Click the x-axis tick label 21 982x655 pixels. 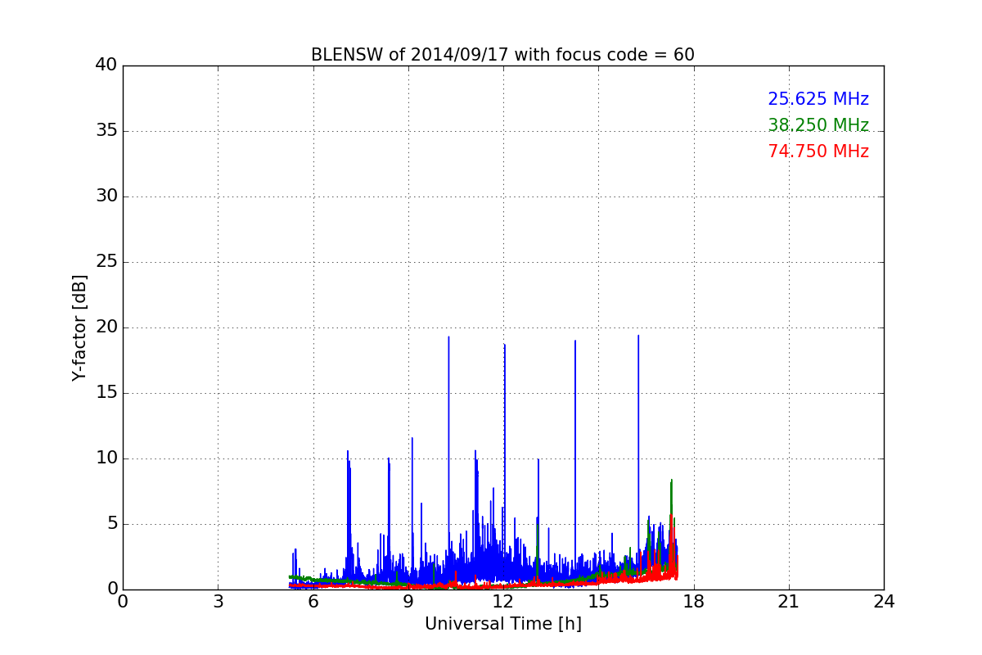[789, 602]
